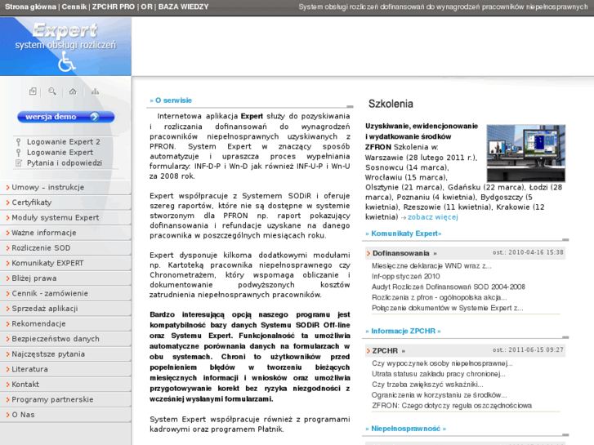
Task: Open Połączenie dokumentów w Systemie Expert z...
Action: tap(448, 309)
